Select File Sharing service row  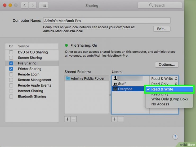(32, 63)
